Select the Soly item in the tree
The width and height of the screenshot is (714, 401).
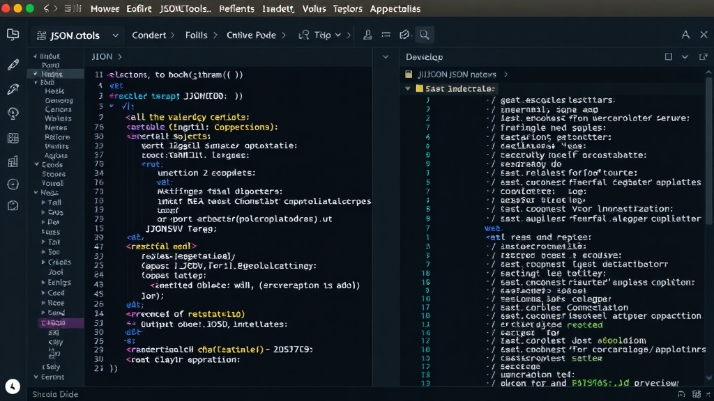51,367
